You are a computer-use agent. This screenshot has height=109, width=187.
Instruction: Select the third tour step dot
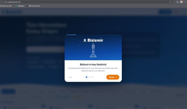pyautogui.click(x=90, y=77)
